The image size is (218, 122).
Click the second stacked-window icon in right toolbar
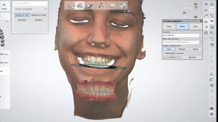click(x=212, y=33)
